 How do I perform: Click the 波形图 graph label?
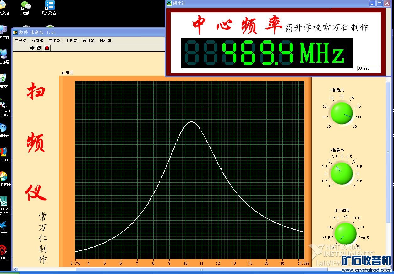click(67, 73)
